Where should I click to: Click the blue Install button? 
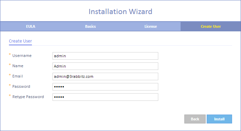pos(219,119)
